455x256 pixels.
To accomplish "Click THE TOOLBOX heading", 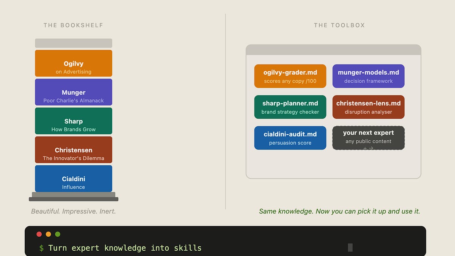I will click(339, 25).
